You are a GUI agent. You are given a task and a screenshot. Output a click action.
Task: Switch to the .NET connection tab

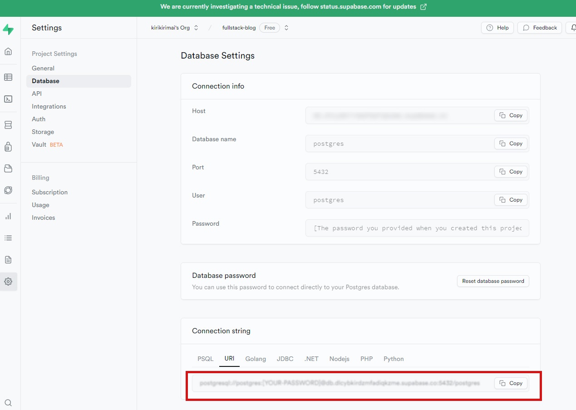(311, 359)
